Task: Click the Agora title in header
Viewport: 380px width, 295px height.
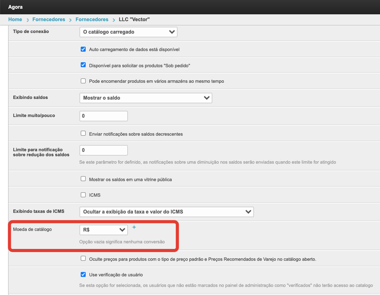Action: 16,7
